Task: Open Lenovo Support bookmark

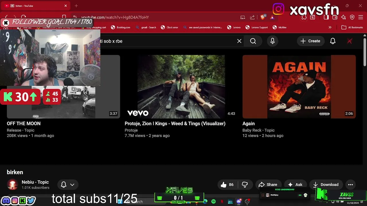Action: [257, 27]
